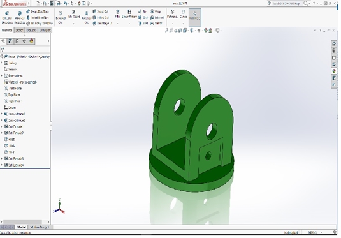
Task: Switch to the Features tab
Action: (7, 30)
